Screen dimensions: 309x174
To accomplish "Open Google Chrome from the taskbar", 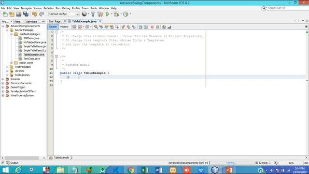I will pos(130,170).
